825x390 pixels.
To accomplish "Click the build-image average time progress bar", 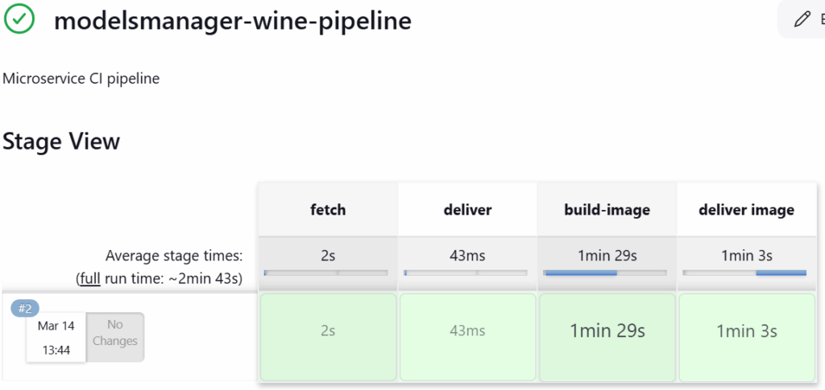I will pos(606,273).
